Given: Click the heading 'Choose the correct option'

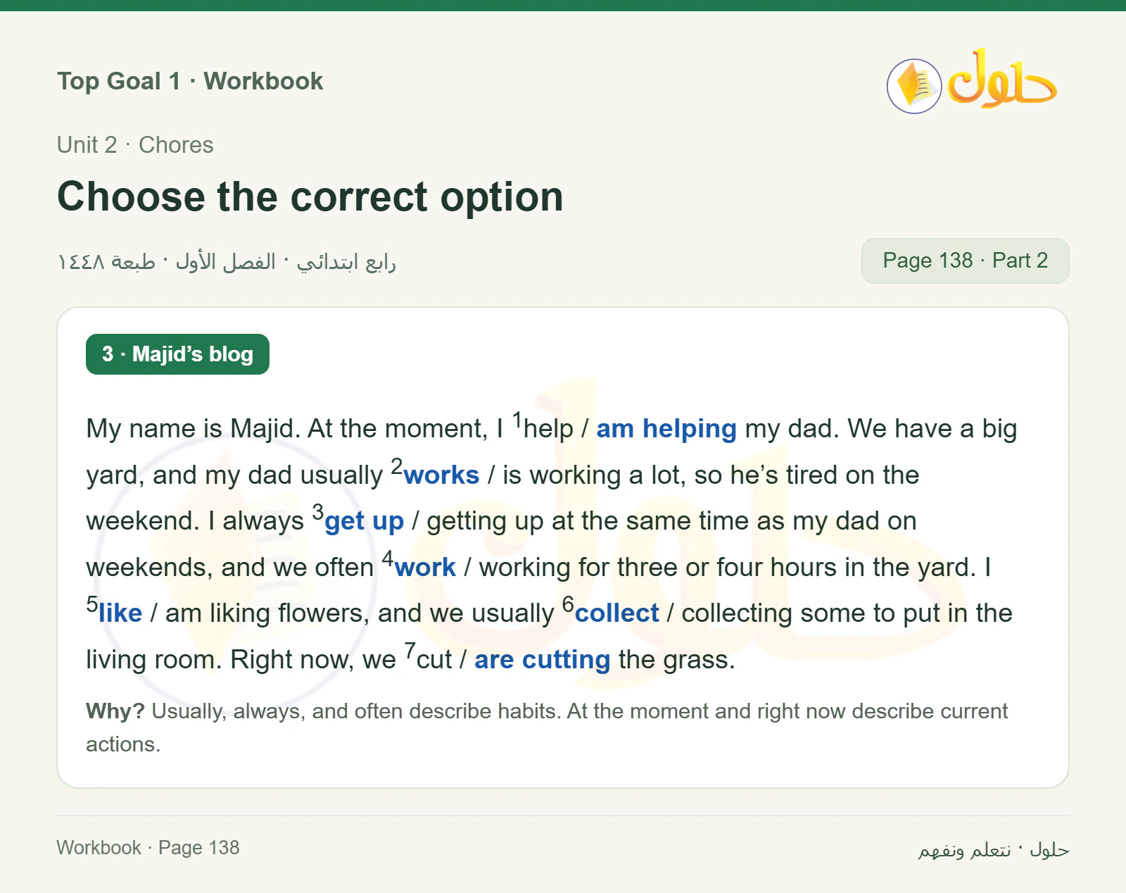Looking at the screenshot, I should pos(310,196).
